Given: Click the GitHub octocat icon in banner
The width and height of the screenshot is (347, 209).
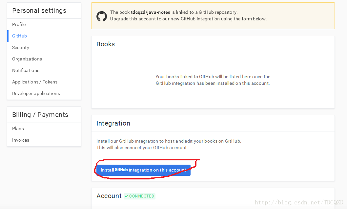Looking at the screenshot, I should pos(102,16).
